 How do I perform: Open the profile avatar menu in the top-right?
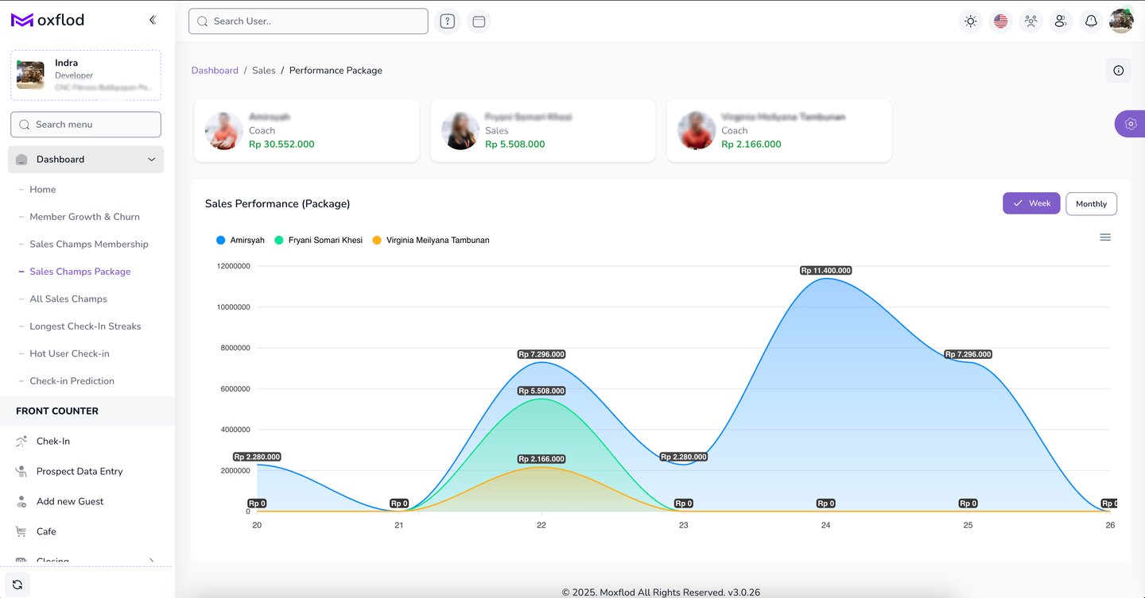click(1121, 21)
